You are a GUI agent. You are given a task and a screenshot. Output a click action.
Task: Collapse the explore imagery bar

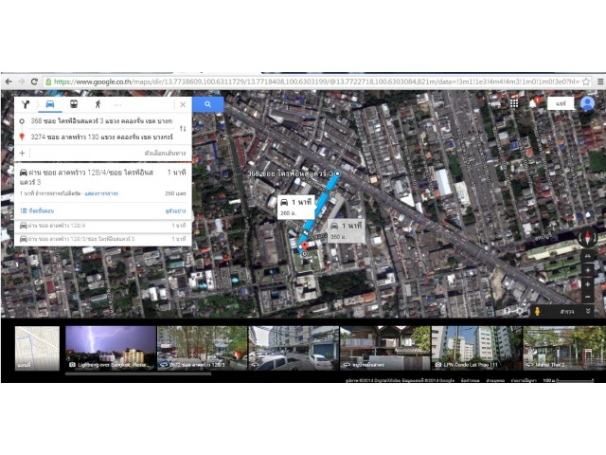click(588, 311)
